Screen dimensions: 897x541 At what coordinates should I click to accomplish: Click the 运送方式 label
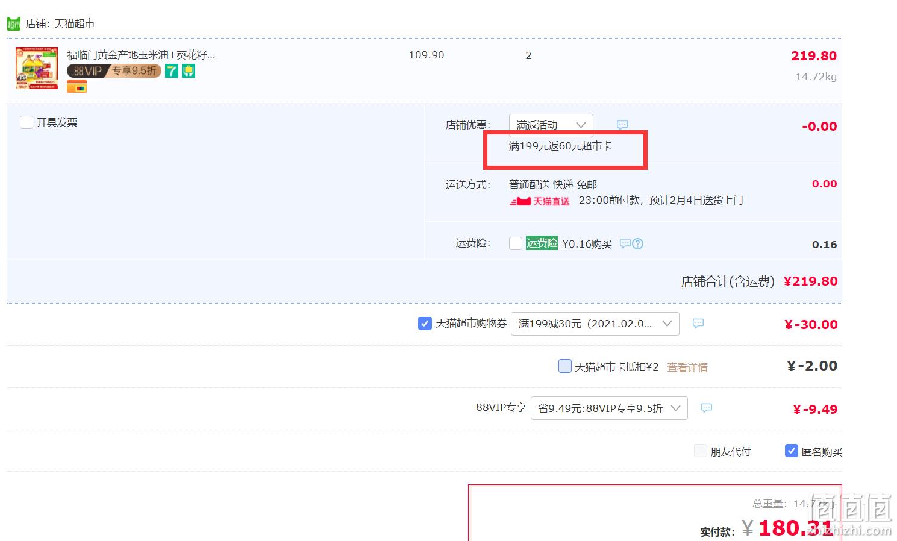468,184
